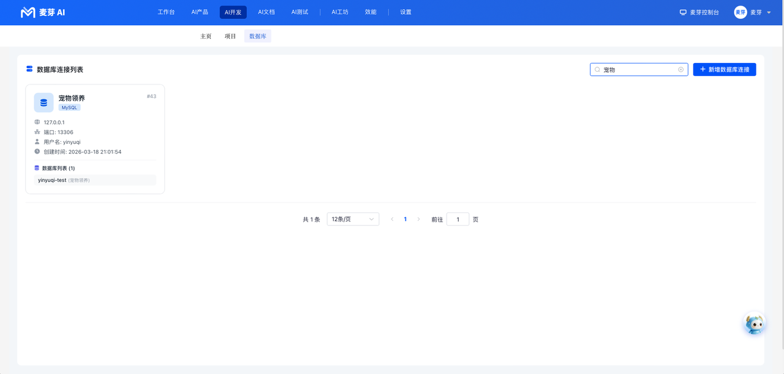Screen dimensions: 784x374
Task: Click the MySQL tag on the card
Action: click(x=70, y=108)
